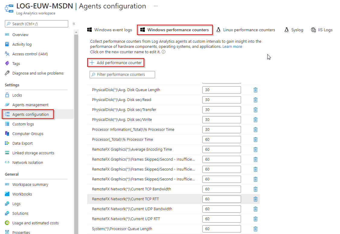Delete RemoteFX Graphics Average Encoding Time counter

tap(255, 149)
